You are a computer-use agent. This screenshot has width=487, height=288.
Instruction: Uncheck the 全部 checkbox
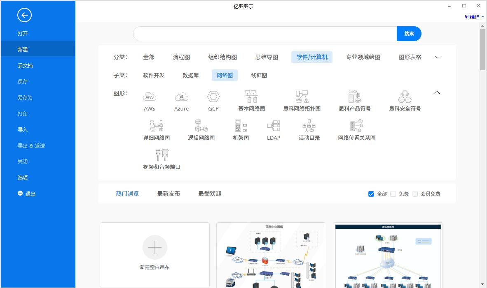tap(371, 194)
